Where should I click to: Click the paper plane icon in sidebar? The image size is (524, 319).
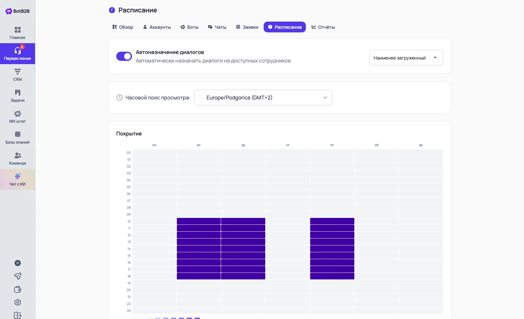coord(18,276)
